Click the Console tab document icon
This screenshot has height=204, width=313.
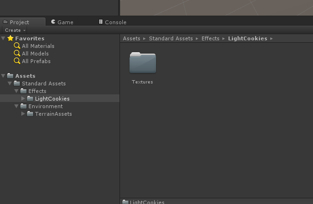pyautogui.click(x=101, y=21)
